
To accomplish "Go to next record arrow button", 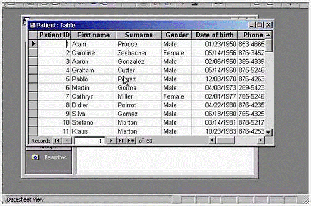I will tap(111, 141).
